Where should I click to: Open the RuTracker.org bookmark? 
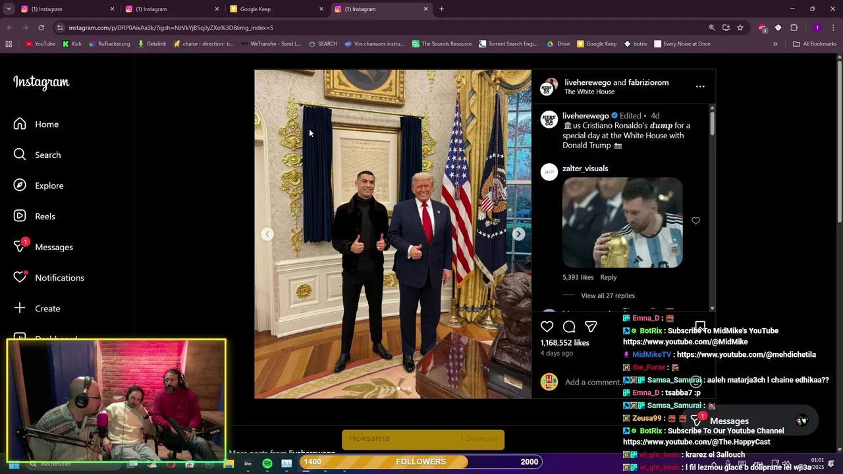(109, 44)
